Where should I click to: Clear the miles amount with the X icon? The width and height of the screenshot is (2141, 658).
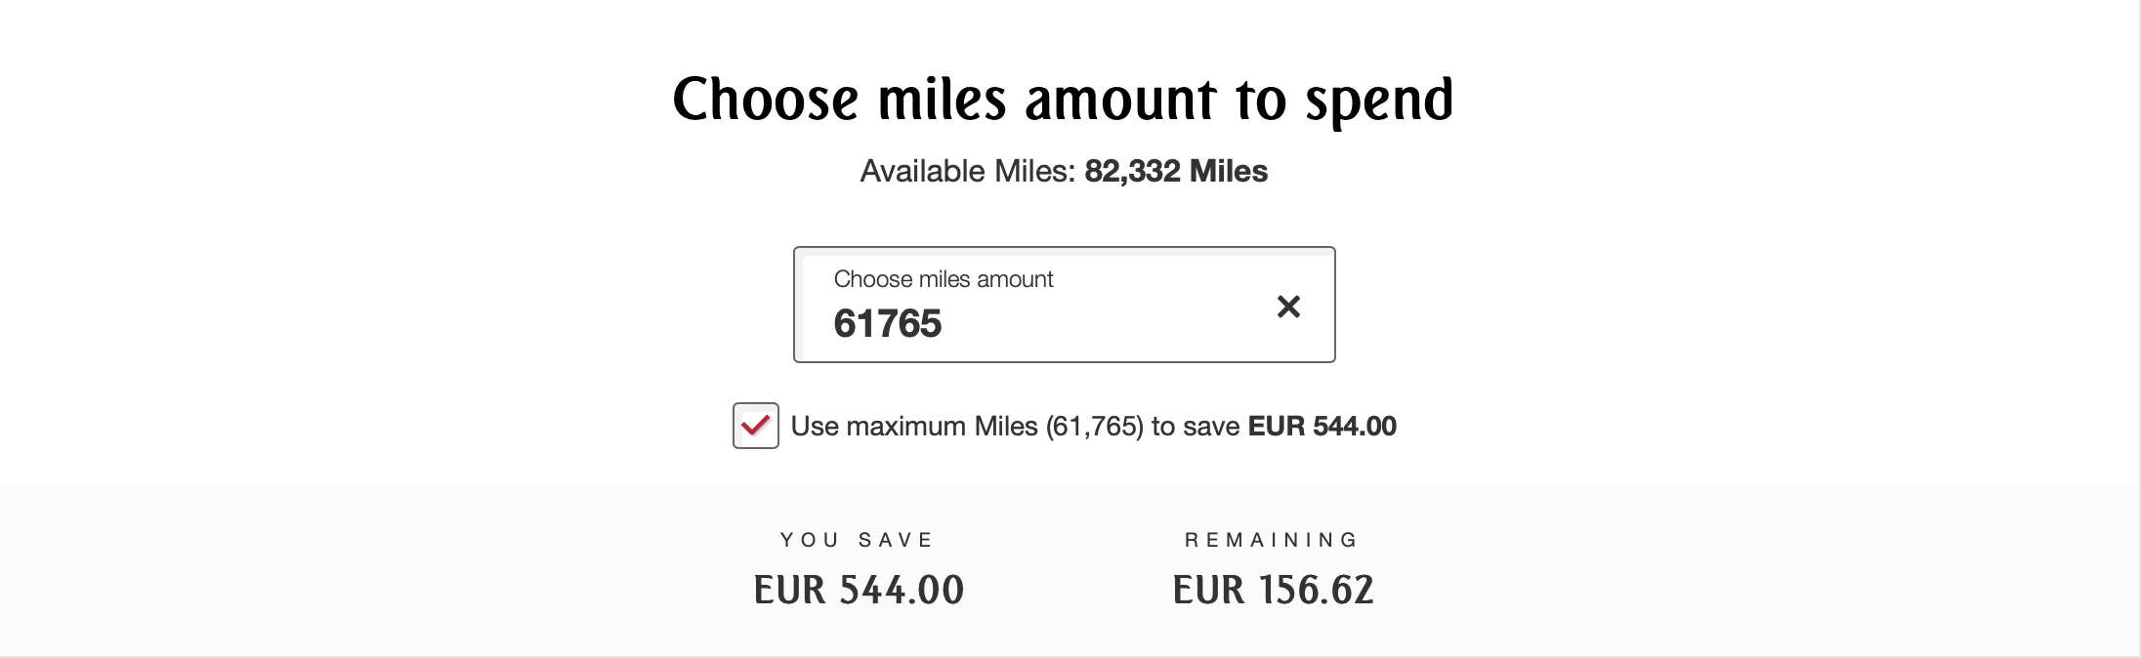[x=1288, y=307]
